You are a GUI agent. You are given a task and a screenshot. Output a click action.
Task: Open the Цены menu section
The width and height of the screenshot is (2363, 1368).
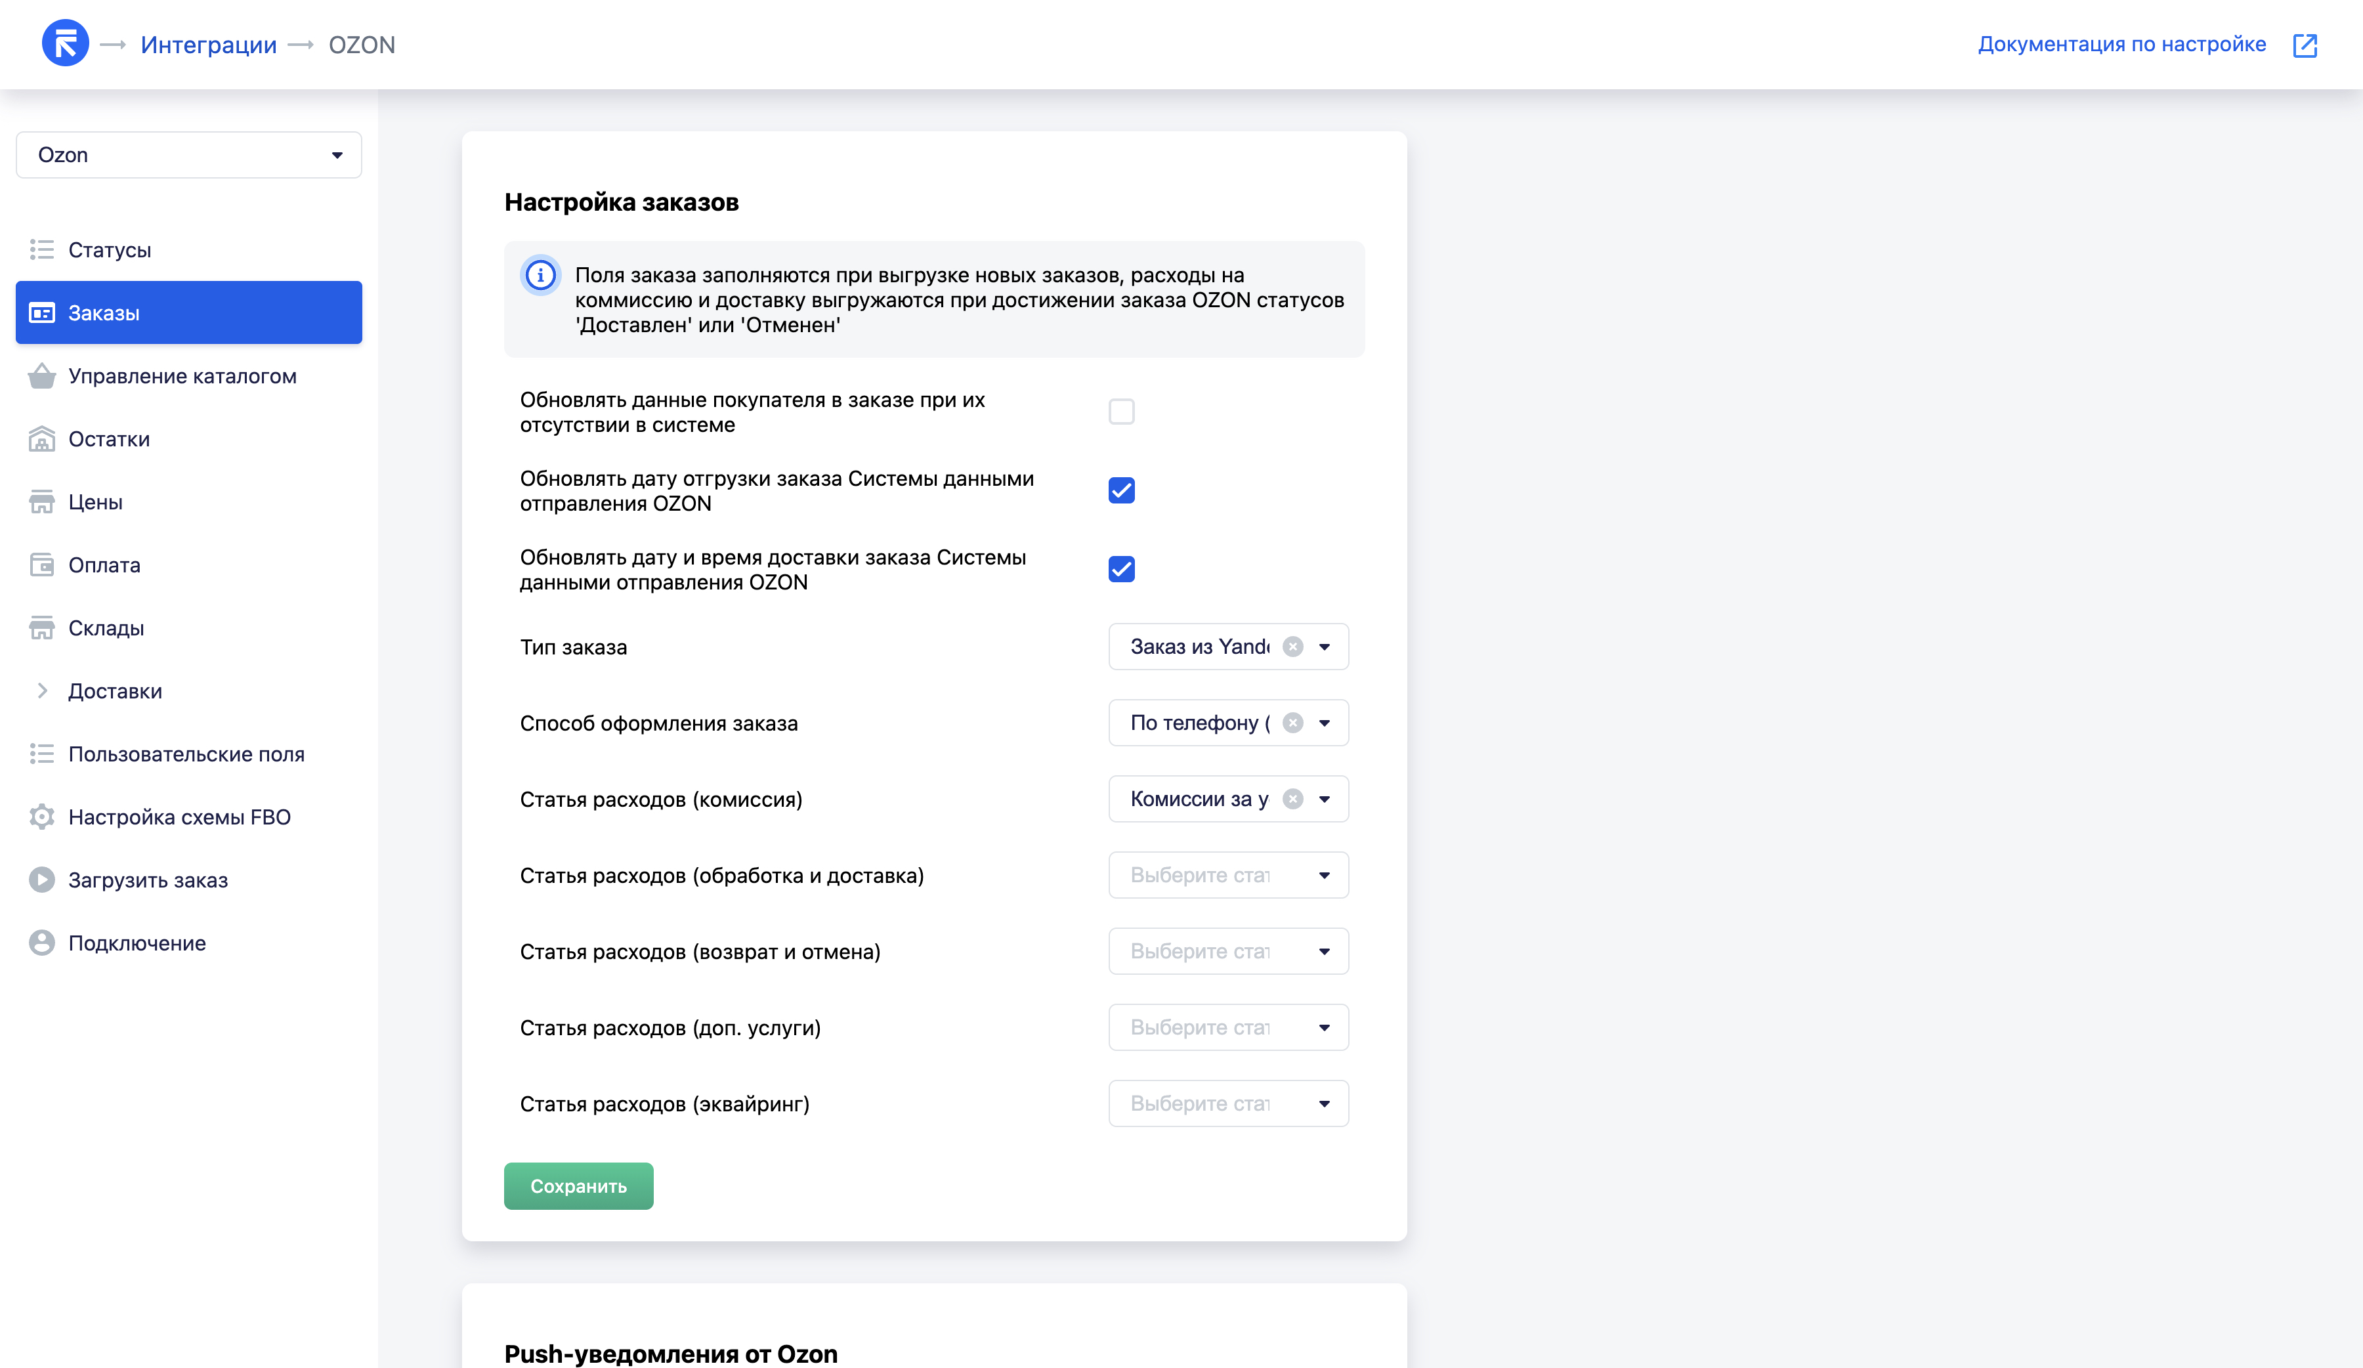[x=95, y=502]
